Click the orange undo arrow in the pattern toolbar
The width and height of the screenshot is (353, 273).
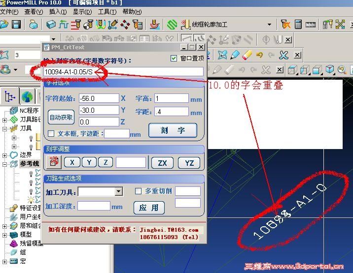coord(259,55)
